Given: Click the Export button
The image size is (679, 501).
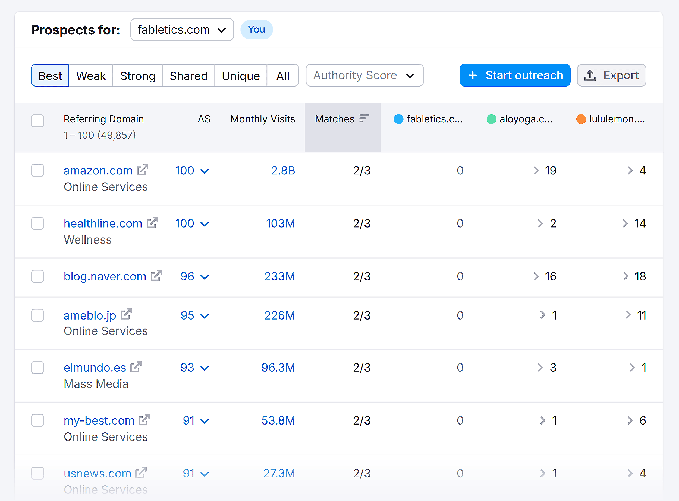Looking at the screenshot, I should pos(612,75).
